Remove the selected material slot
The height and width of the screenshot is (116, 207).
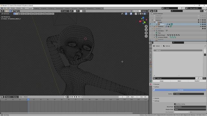pyautogui.click(x=205, y=52)
